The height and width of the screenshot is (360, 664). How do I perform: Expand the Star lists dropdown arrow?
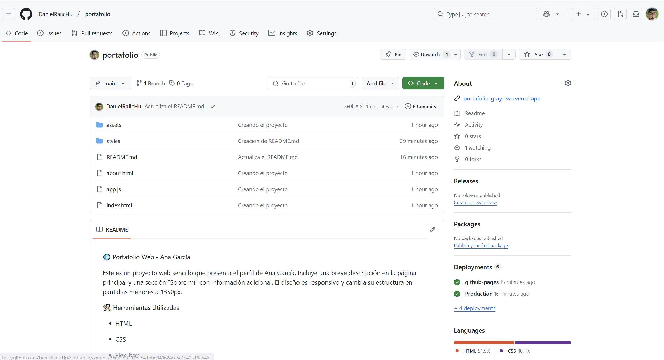click(565, 54)
